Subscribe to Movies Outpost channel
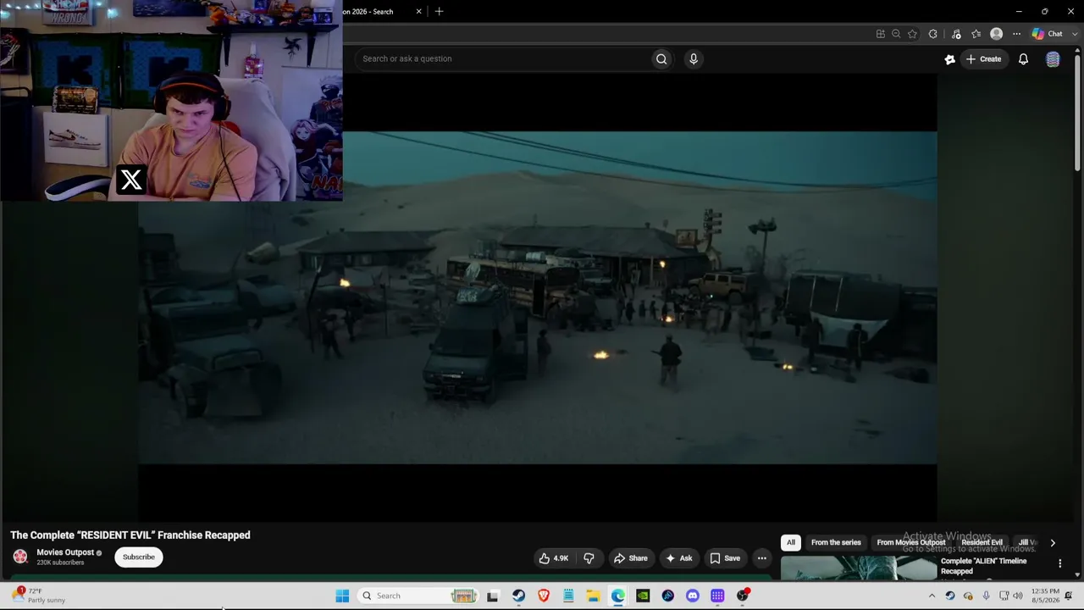The width and height of the screenshot is (1084, 610). (139, 557)
